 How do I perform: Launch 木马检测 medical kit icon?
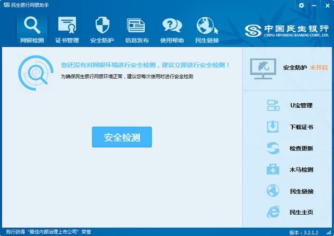[273, 170]
